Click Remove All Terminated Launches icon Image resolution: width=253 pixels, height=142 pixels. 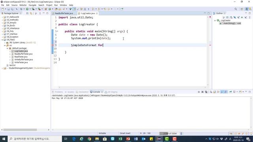pyautogui.click(x=206, y=92)
